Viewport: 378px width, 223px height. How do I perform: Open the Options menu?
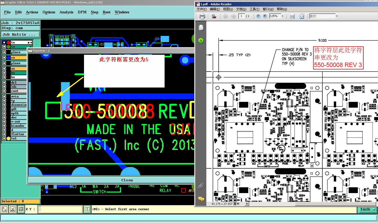point(49,12)
